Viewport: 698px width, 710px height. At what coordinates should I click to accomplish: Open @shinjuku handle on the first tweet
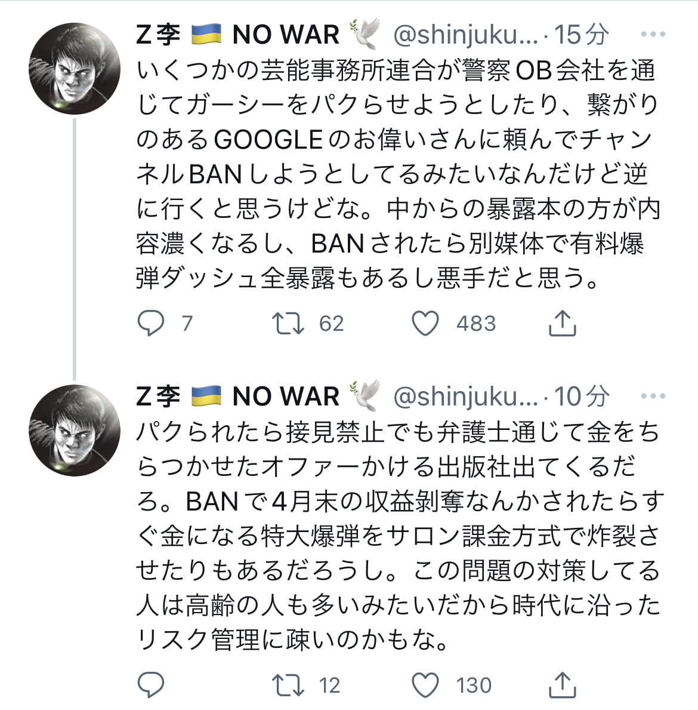pos(465,35)
